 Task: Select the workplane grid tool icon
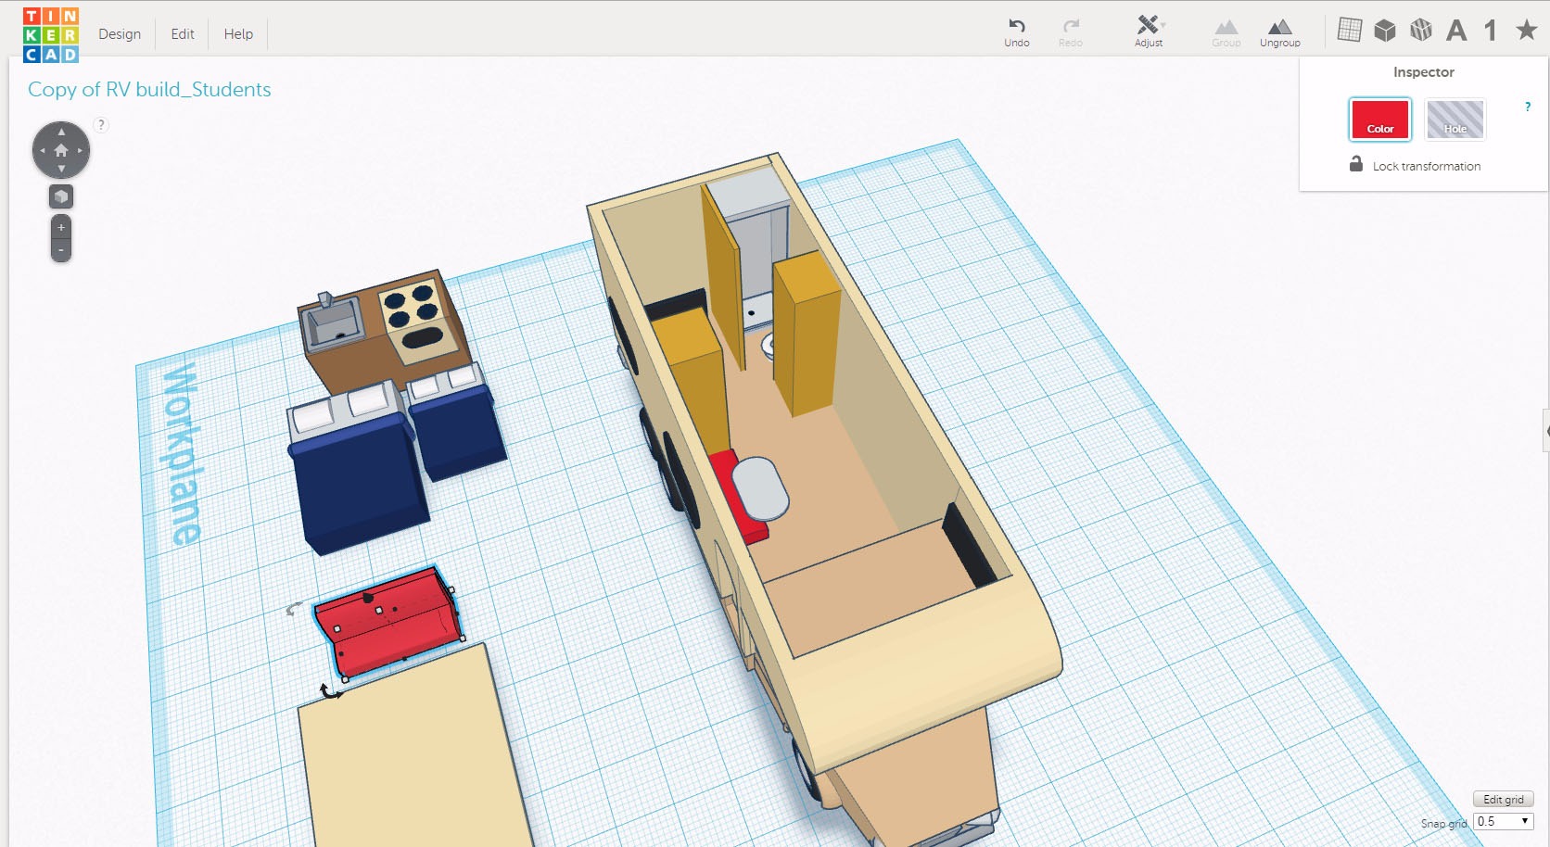click(1350, 31)
